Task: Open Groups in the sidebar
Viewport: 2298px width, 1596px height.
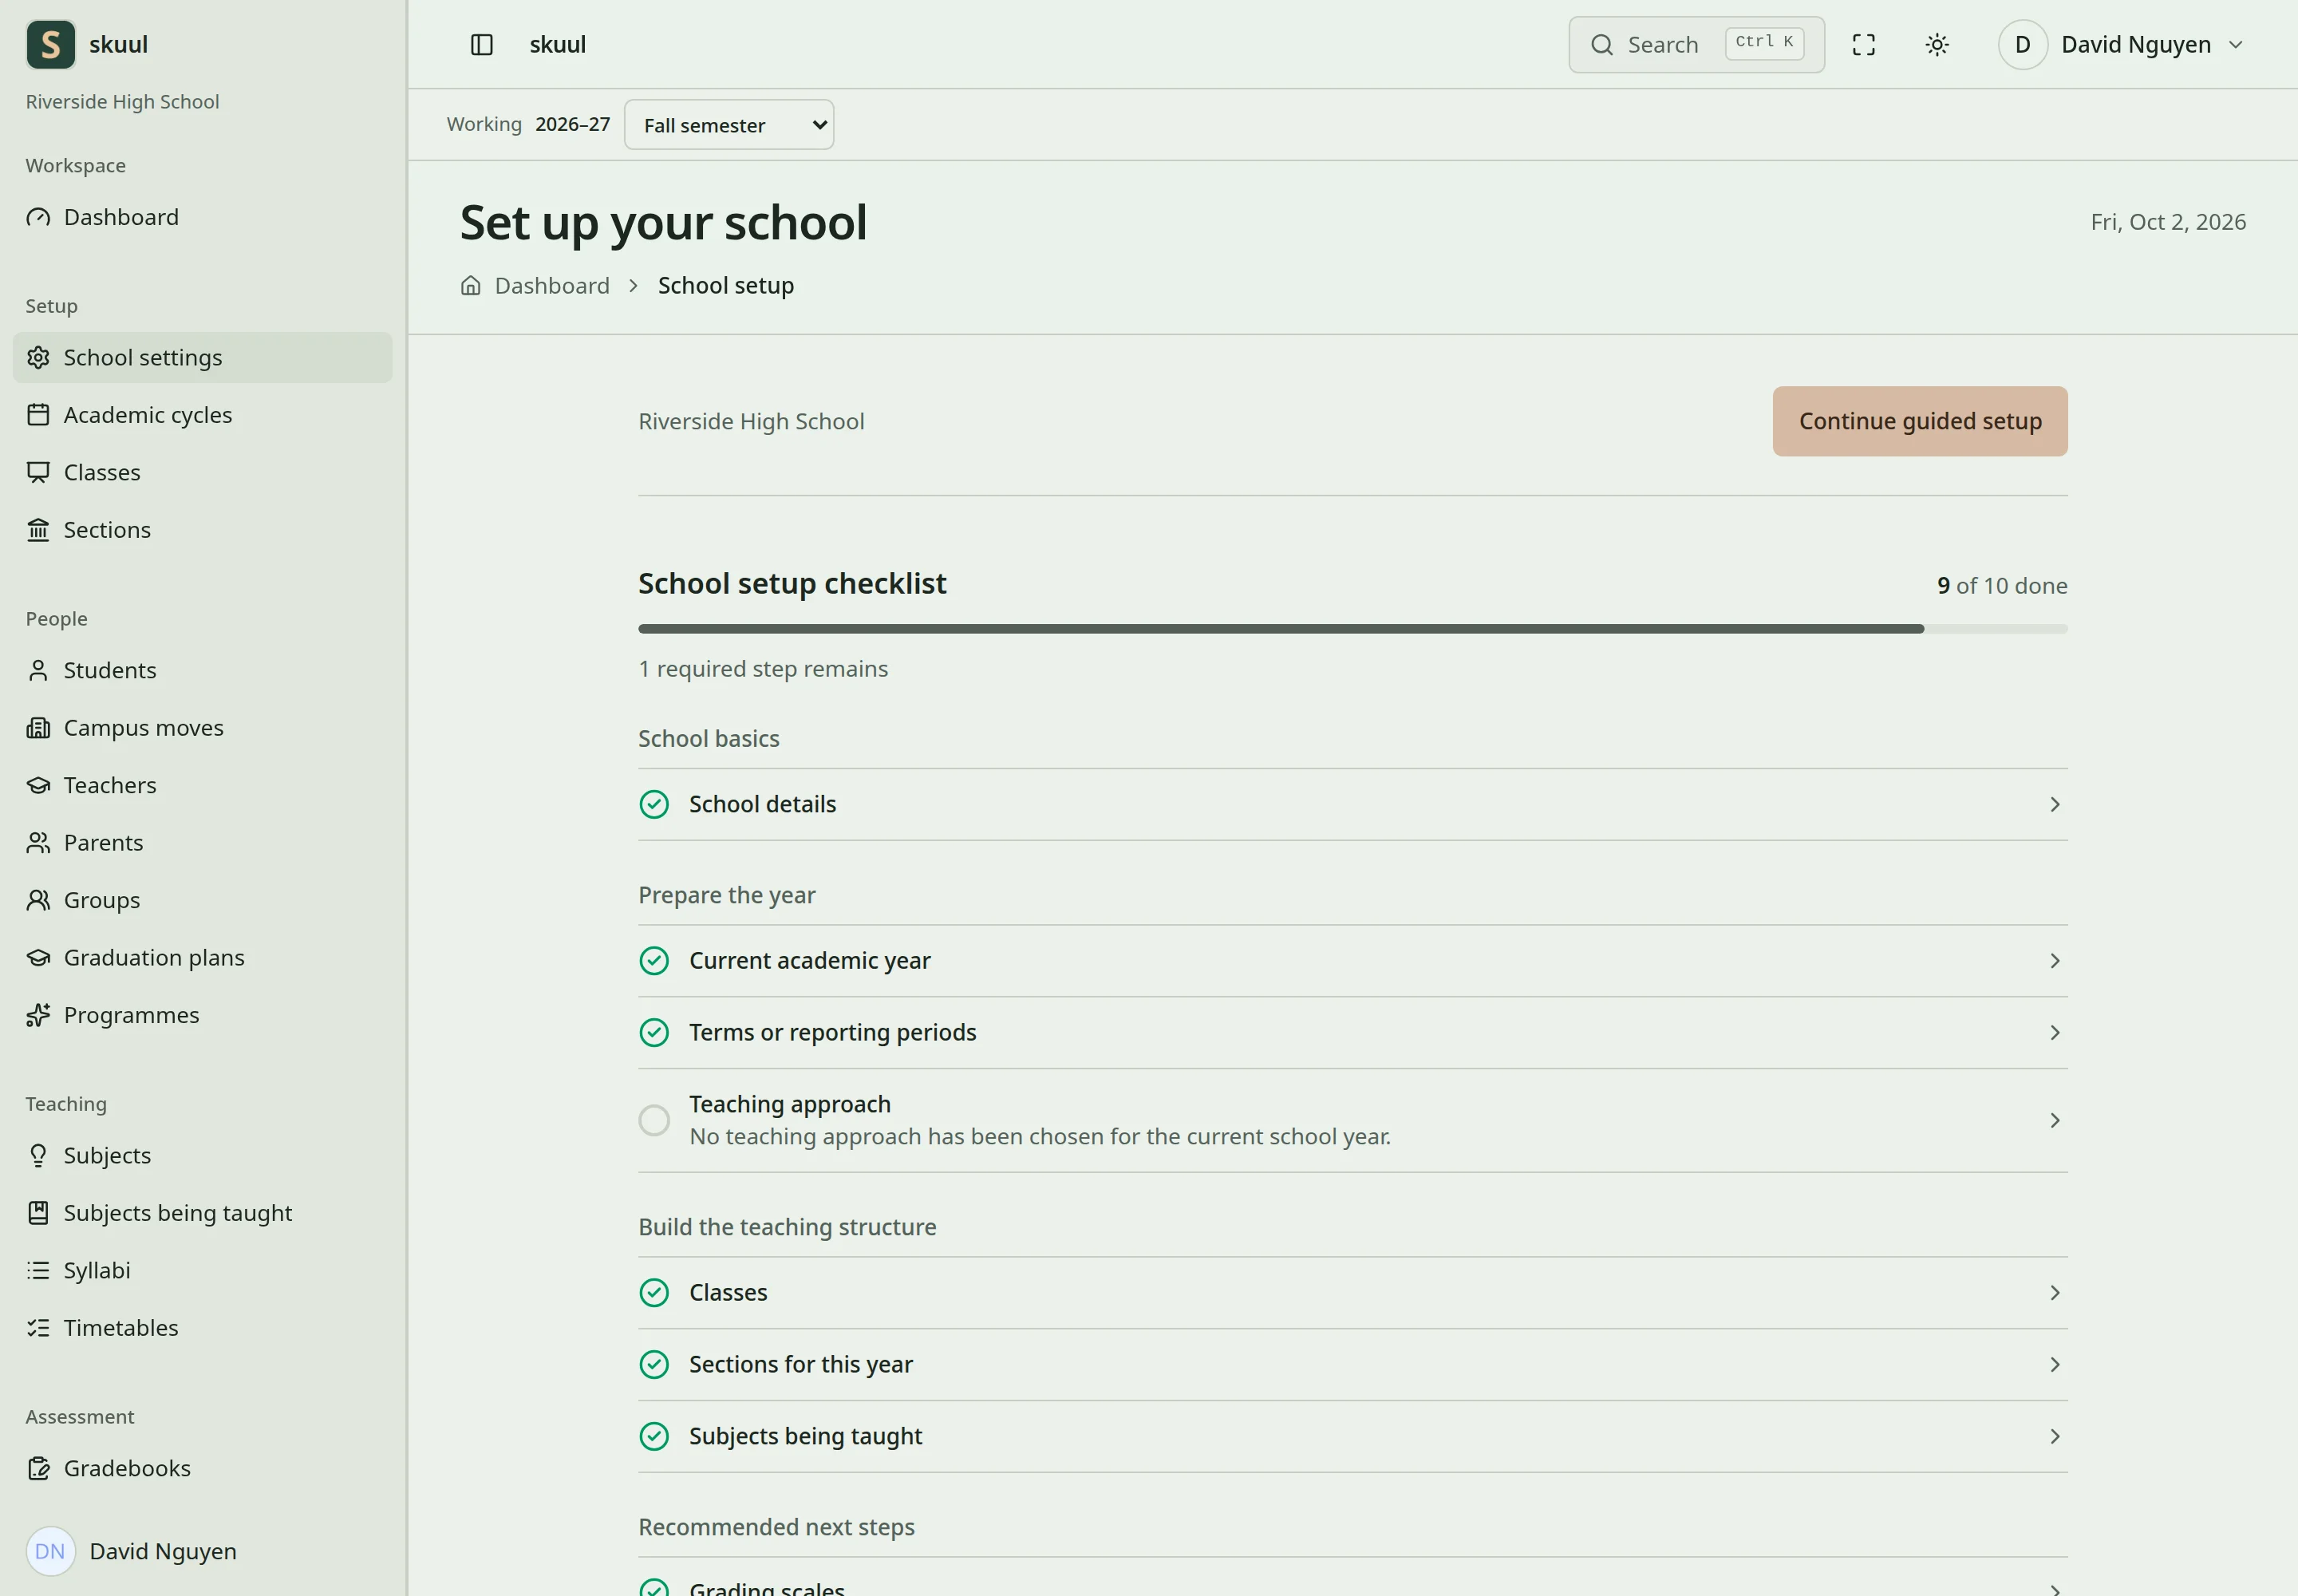Action: (202, 901)
